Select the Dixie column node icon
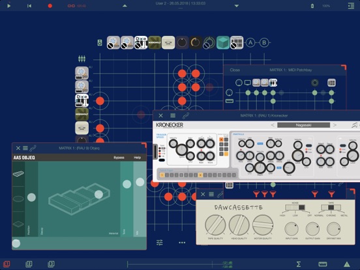This screenshot has height=270, width=360. 141,42
